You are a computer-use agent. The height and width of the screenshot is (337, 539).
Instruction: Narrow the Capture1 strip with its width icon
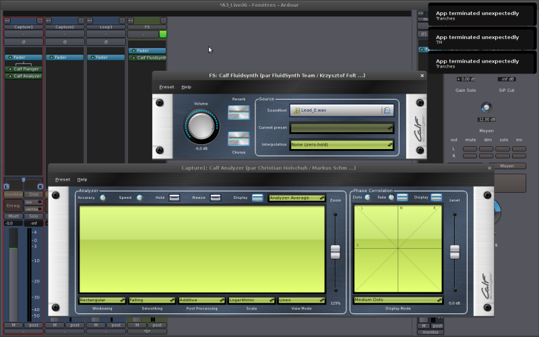(7, 21)
